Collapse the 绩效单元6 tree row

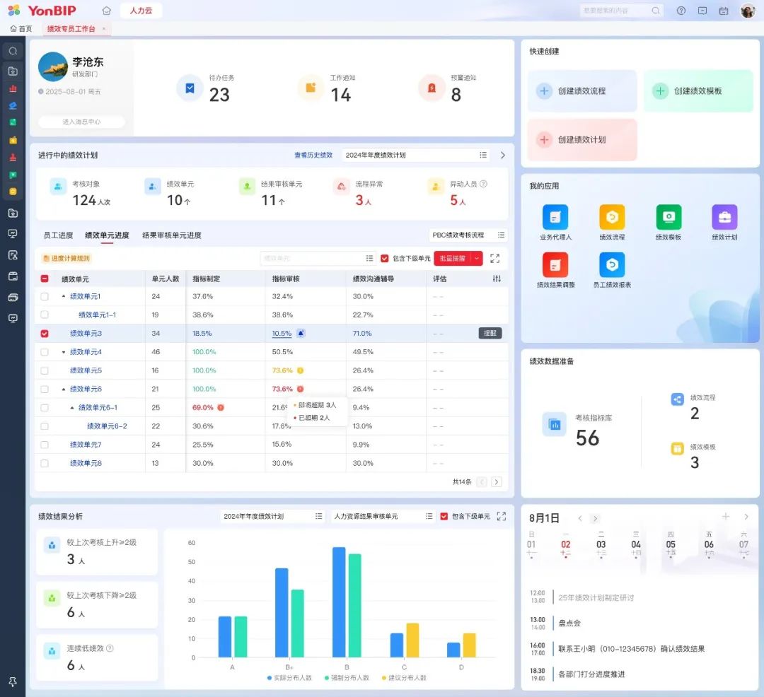coord(64,389)
